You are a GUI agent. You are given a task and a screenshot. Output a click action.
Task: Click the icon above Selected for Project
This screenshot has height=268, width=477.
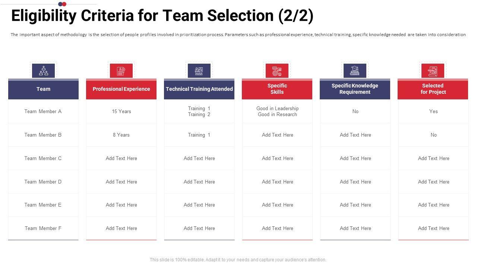click(433, 71)
